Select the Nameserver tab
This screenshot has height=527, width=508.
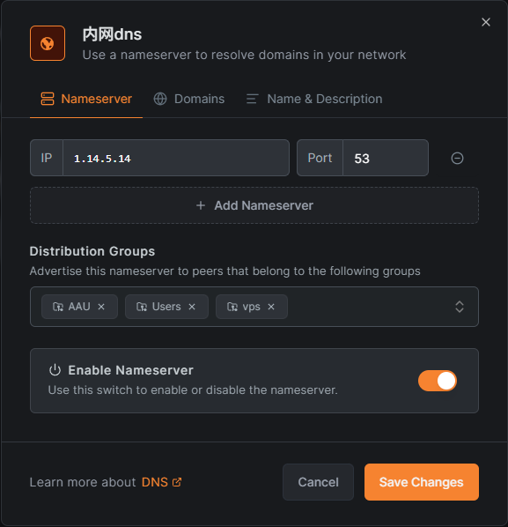click(86, 99)
